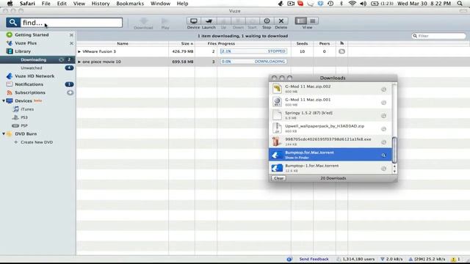Open Notifications in the sidebar
The height and width of the screenshot is (264, 470).
(29, 84)
